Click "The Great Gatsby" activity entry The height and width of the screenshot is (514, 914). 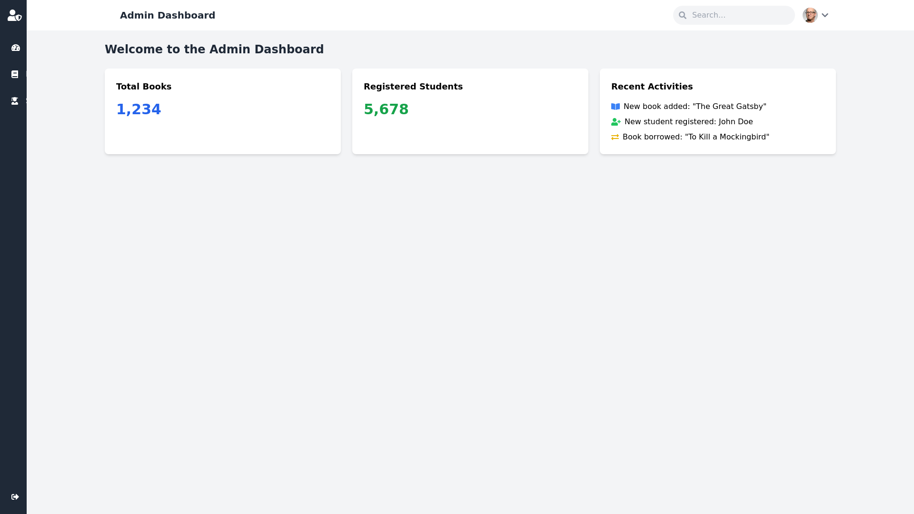coord(695,107)
